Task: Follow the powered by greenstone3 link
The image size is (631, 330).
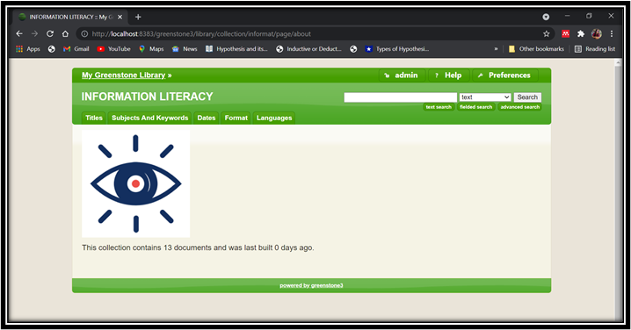Action: [311, 285]
